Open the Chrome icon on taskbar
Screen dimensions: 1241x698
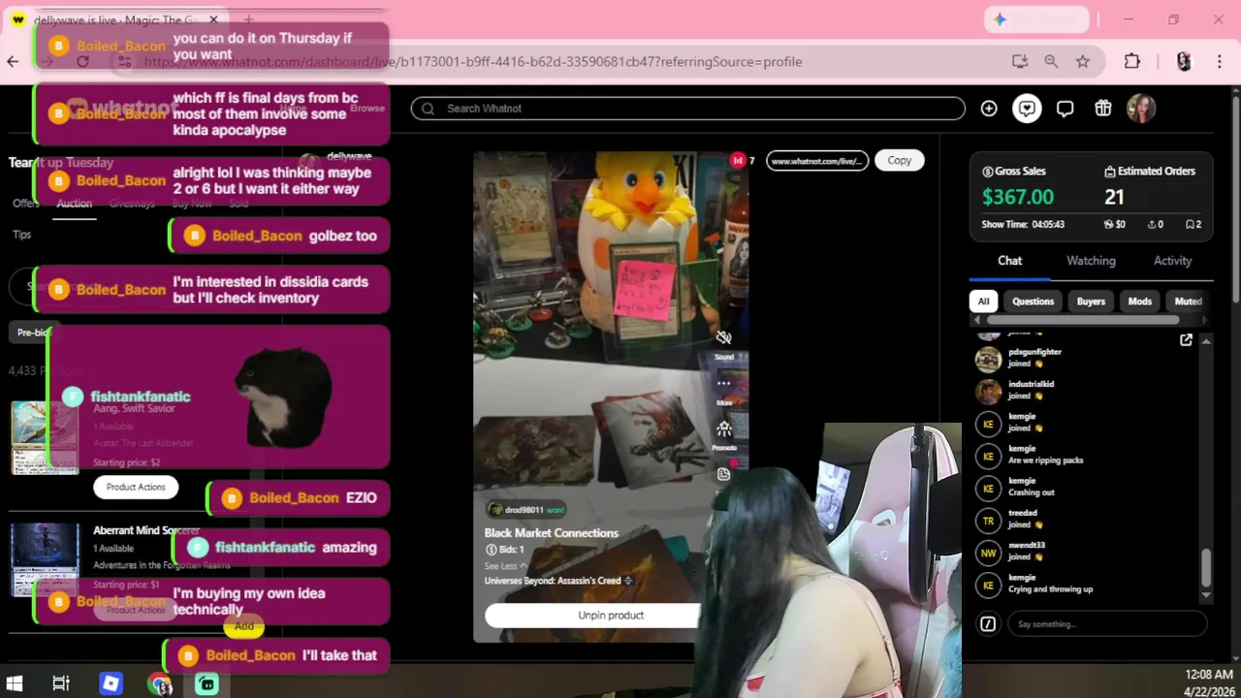(x=160, y=683)
